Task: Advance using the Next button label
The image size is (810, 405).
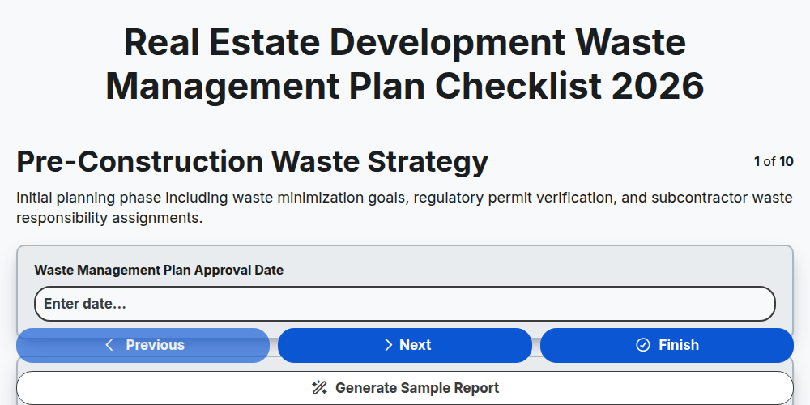Action: point(416,345)
